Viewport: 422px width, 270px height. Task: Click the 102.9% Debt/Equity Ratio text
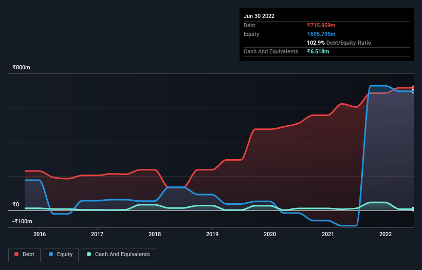pyautogui.click(x=339, y=43)
